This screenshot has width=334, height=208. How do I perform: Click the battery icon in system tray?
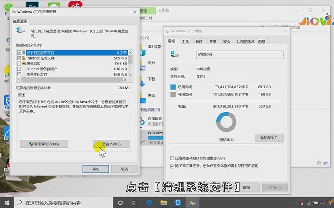point(315,203)
